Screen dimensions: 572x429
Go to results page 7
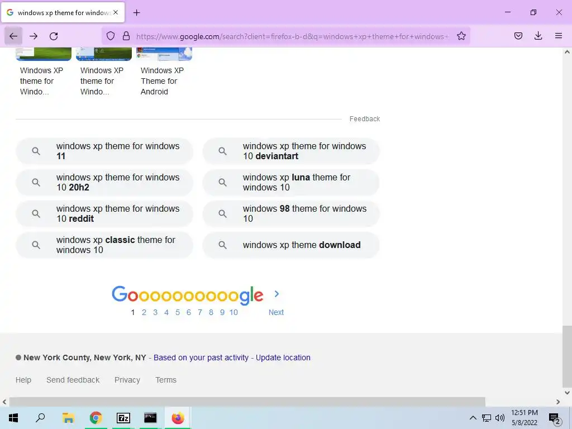pyautogui.click(x=200, y=312)
